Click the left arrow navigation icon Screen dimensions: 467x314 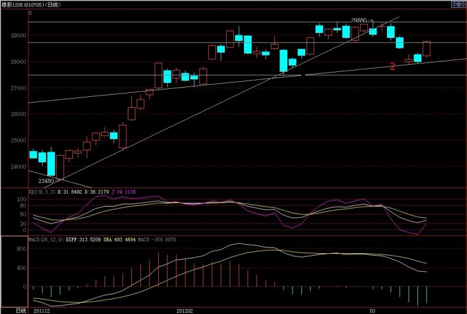(x=455, y=4)
